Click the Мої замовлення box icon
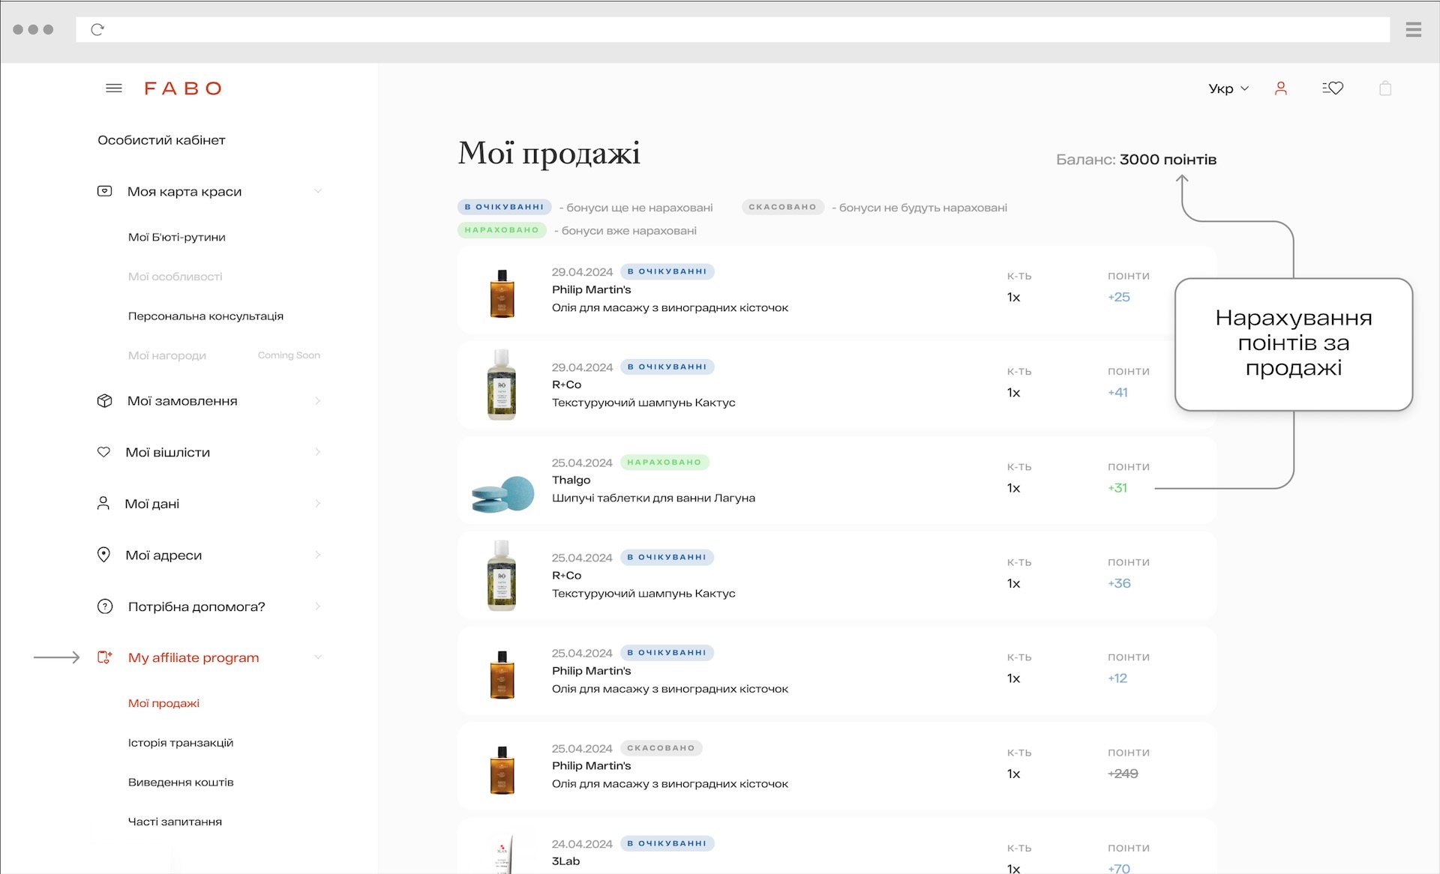1440x874 pixels. 105,401
